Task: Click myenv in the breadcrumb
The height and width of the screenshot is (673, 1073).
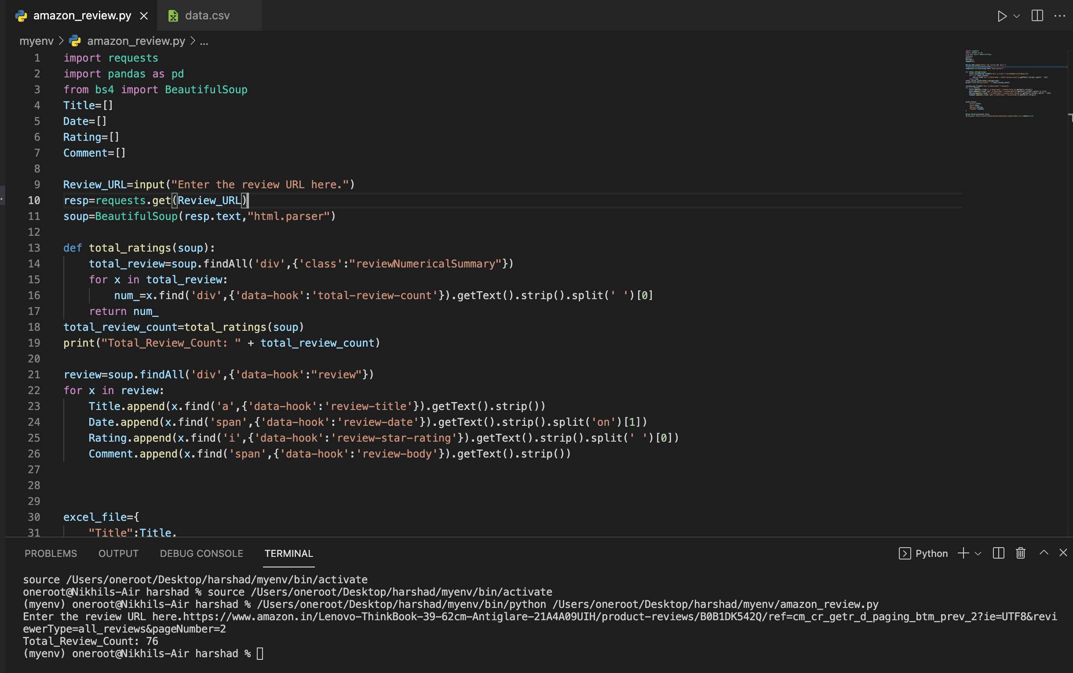Action: (36, 41)
